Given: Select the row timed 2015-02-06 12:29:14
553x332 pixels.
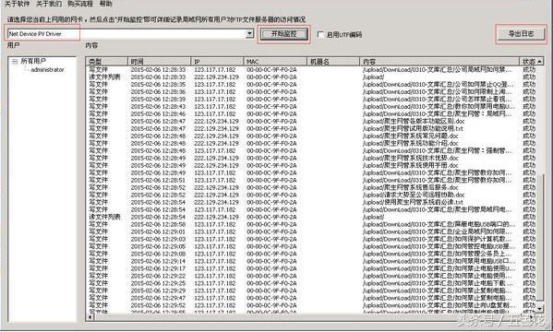Looking at the screenshot, I should [311, 262].
